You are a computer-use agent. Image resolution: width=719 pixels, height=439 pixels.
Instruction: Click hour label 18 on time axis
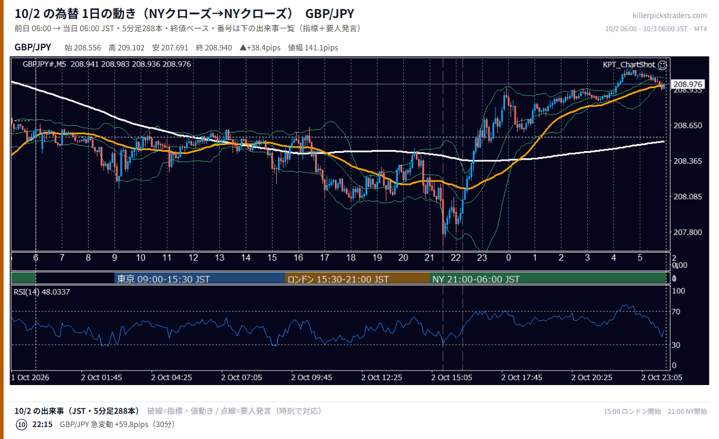[351, 258]
